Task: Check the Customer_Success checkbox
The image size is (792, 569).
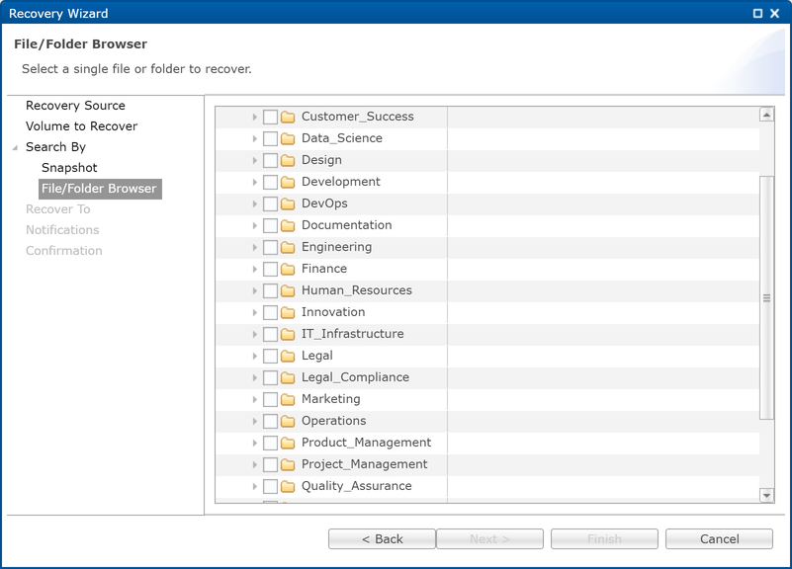Action: tap(270, 117)
